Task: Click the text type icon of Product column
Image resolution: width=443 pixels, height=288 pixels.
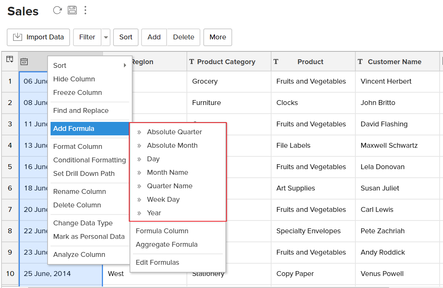Action: tap(276, 61)
